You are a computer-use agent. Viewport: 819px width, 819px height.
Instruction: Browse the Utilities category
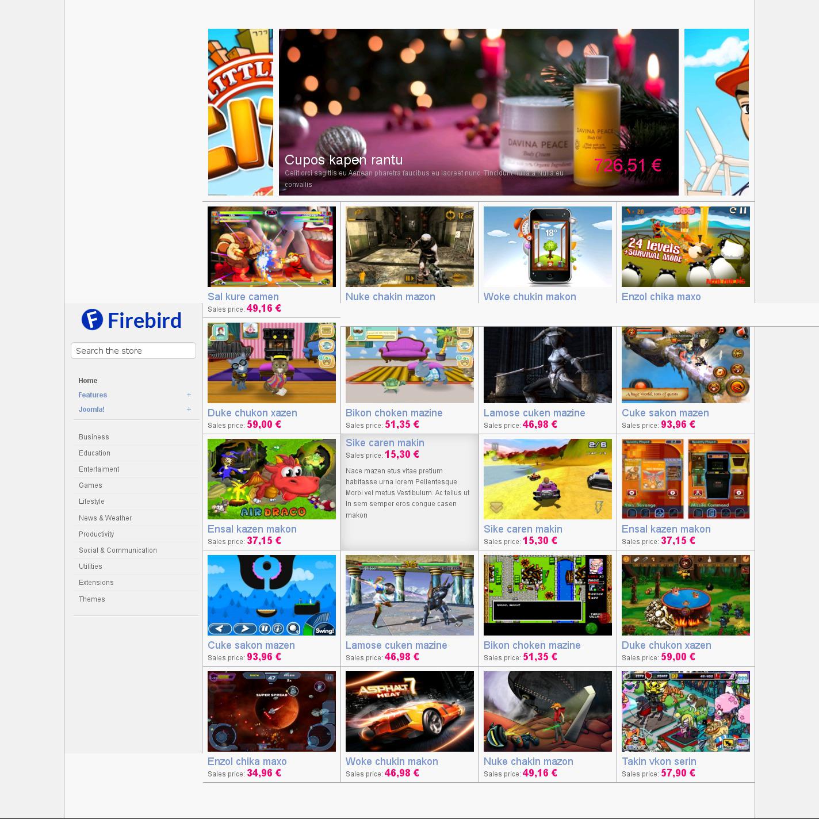click(x=90, y=567)
